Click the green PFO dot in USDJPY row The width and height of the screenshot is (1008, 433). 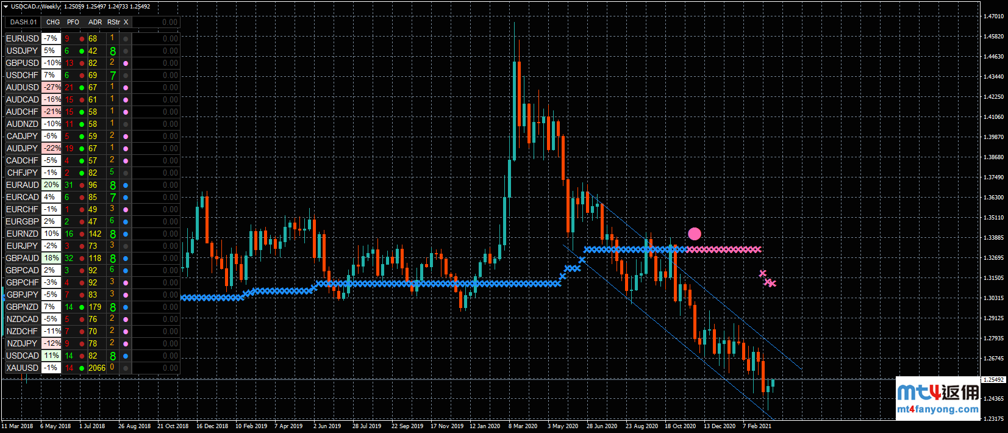[x=82, y=51]
